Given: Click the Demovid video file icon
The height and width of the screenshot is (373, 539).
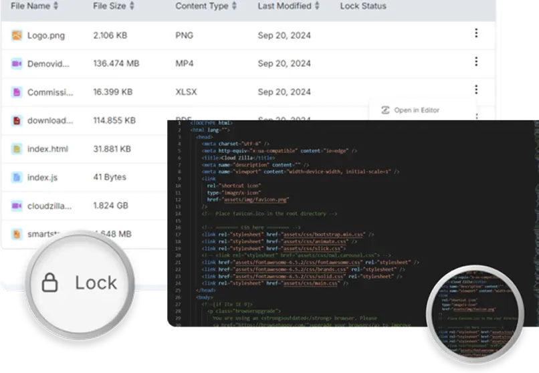Looking at the screenshot, I should point(17,64).
